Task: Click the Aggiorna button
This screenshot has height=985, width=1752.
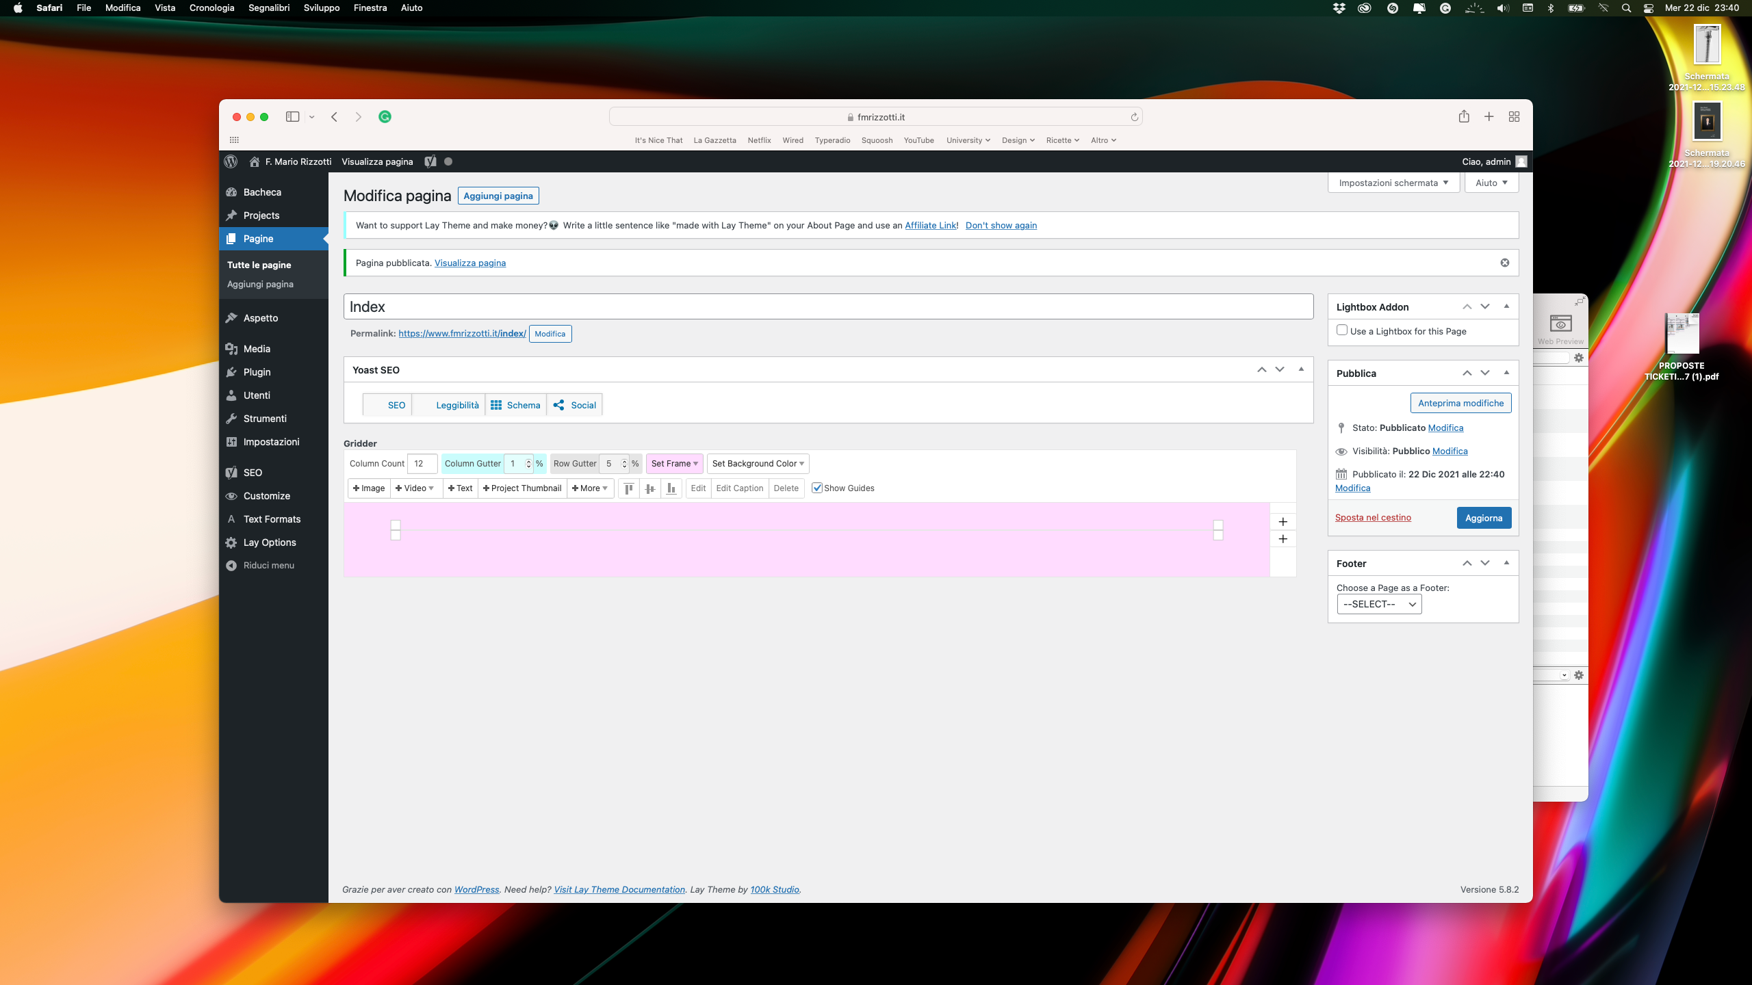Action: (1483, 518)
